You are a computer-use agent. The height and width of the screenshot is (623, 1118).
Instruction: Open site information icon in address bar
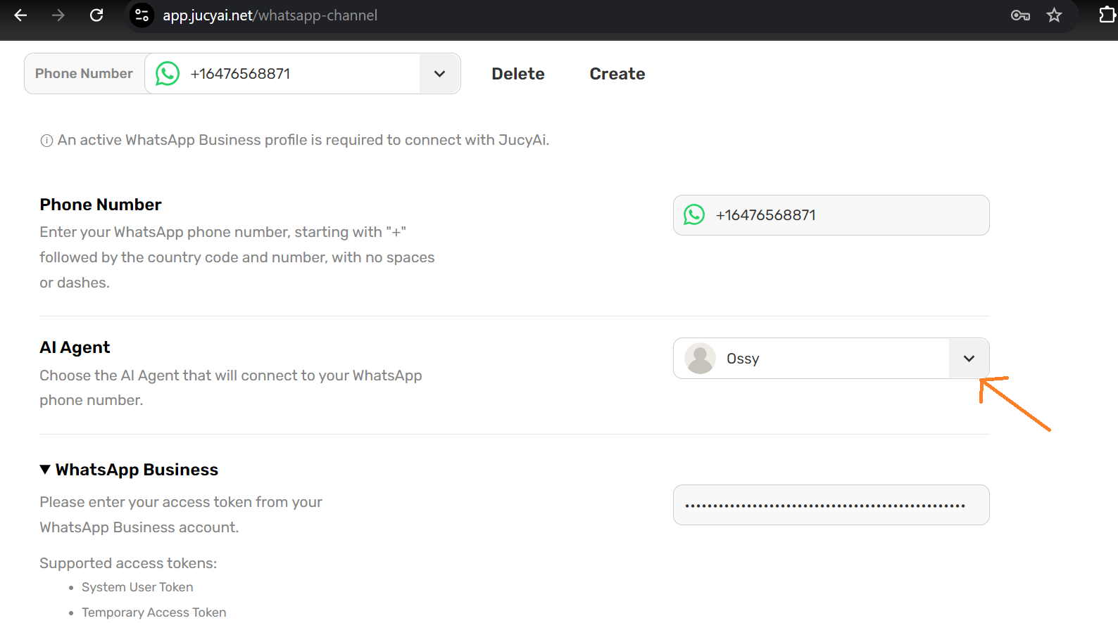pyautogui.click(x=142, y=15)
